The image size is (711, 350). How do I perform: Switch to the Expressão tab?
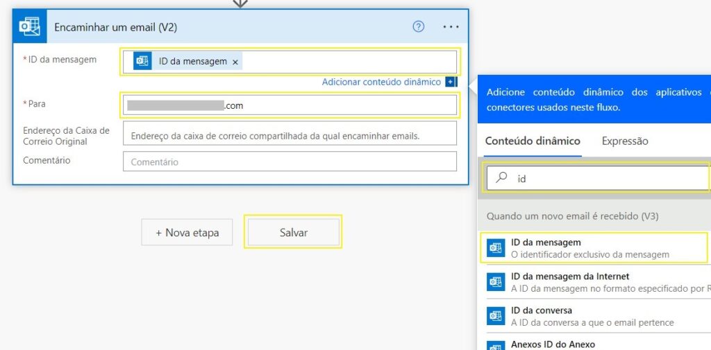click(x=625, y=141)
